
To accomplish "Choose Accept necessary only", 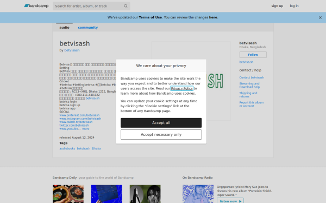I will (161, 134).
